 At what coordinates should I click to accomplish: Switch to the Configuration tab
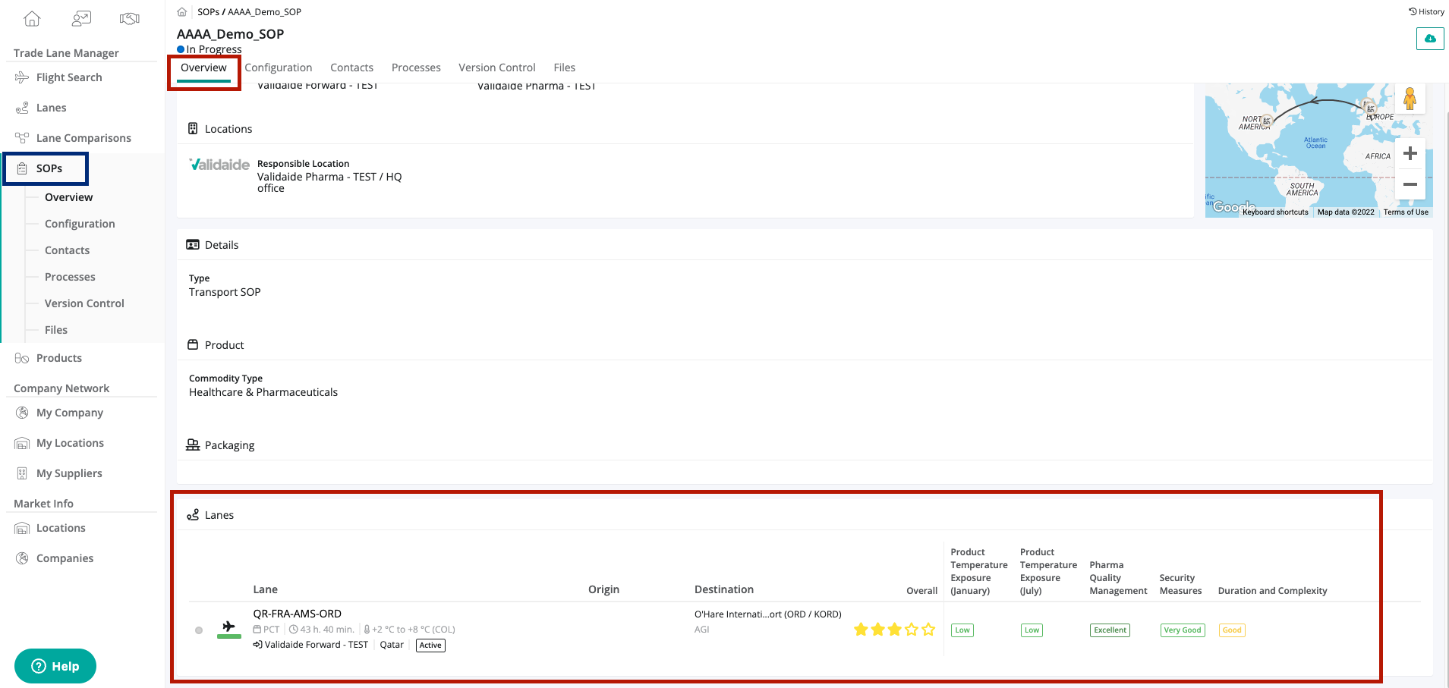pyautogui.click(x=279, y=68)
